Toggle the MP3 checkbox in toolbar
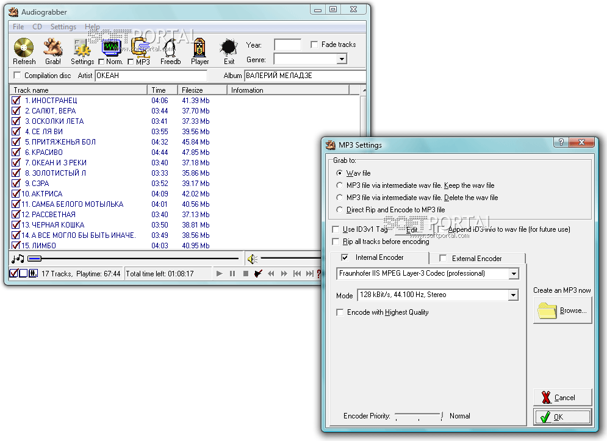The image size is (607, 441). [x=131, y=62]
